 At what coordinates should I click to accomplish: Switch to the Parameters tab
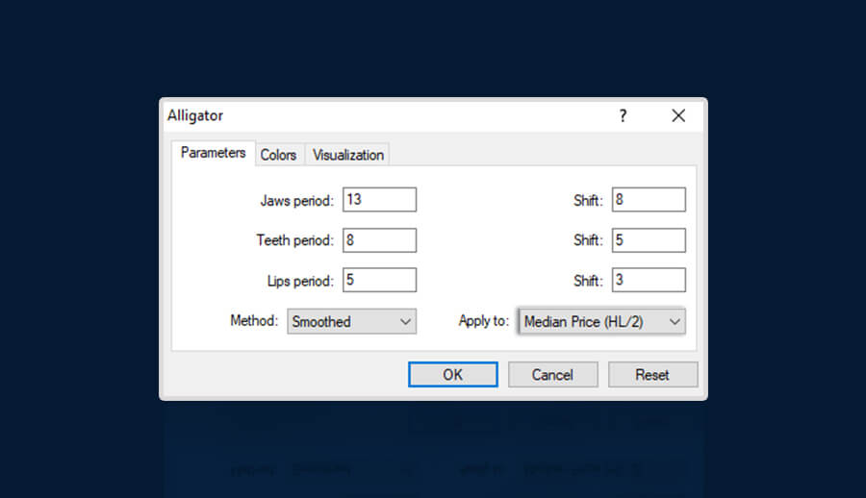click(213, 153)
